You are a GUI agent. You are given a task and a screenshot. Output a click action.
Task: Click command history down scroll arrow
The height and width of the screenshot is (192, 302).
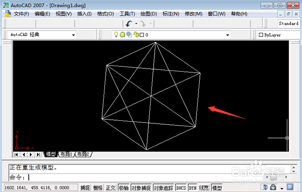click(294, 171)
